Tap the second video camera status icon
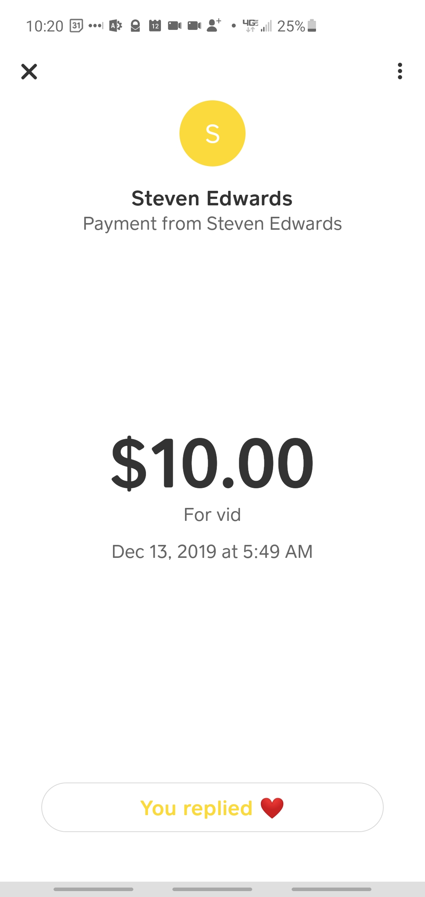Viewport: 425px width, 897px height. point(194,26)
